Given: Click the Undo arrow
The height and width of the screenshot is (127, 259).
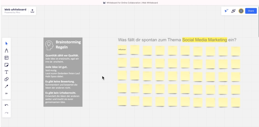Looking at the screenshot, I should click(7, 105).
